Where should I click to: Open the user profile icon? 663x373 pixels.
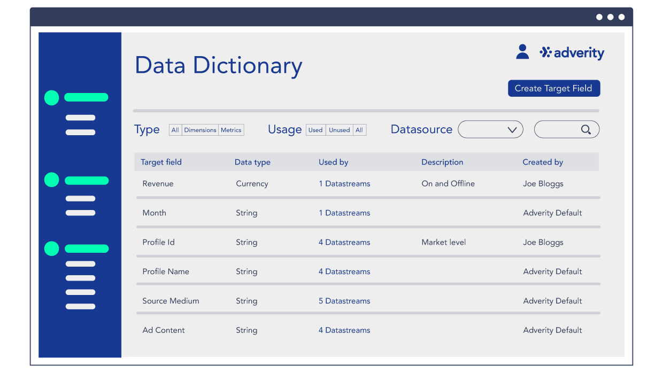[x=522, y=51]
